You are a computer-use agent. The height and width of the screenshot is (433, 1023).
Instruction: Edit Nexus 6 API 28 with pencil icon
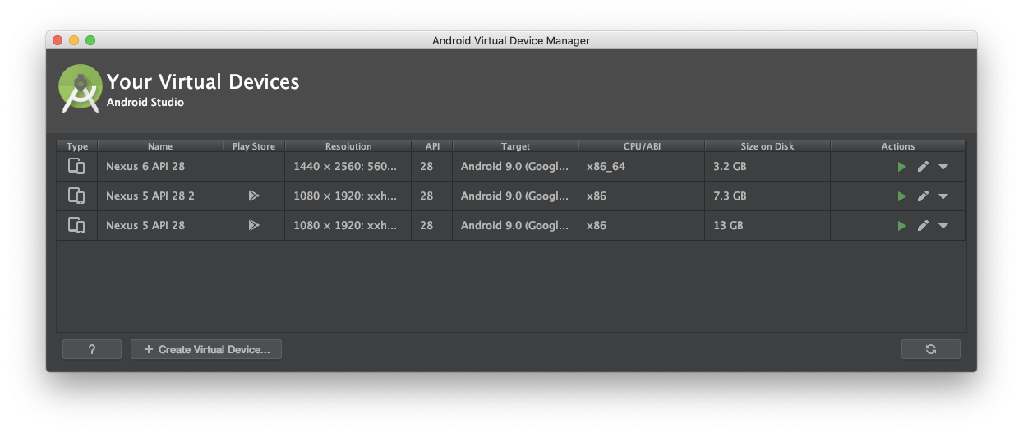coord(923,167)
